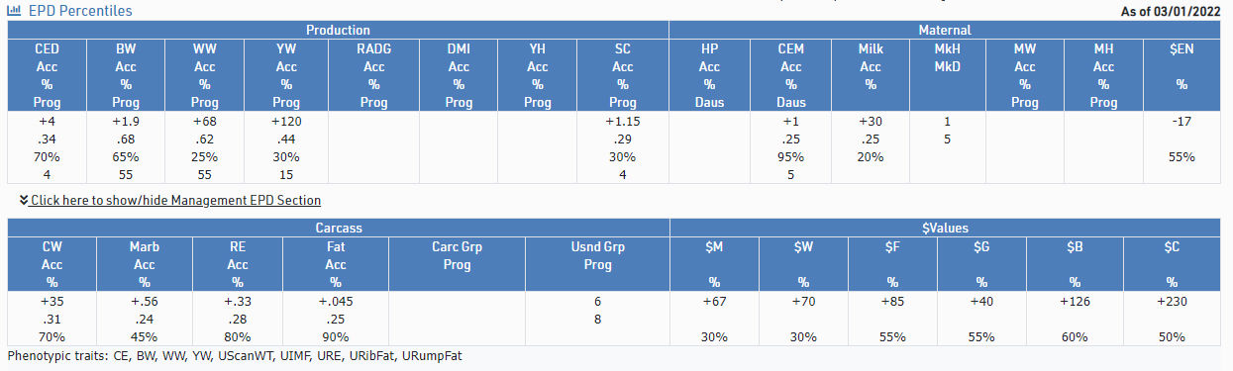The width and height of the screenshot is (1233, 371).
Task: Click the WW Acc column header
Action: [205, 75]
